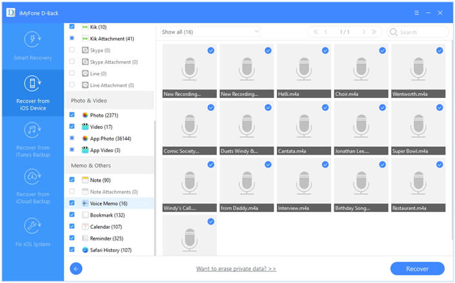Open Fix iOS System tool

click(x=32, y=233)
